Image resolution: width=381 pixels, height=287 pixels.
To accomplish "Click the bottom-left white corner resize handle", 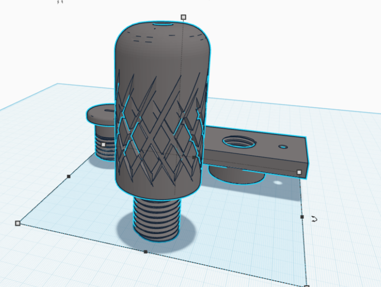I will point(18,223).
